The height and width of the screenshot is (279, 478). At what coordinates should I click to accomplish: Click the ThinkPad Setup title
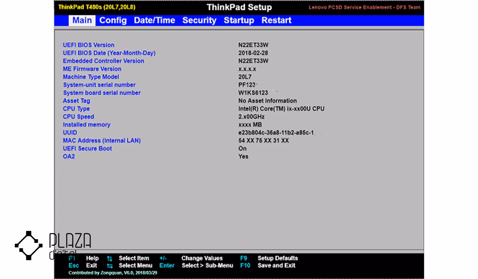[239, 8]
